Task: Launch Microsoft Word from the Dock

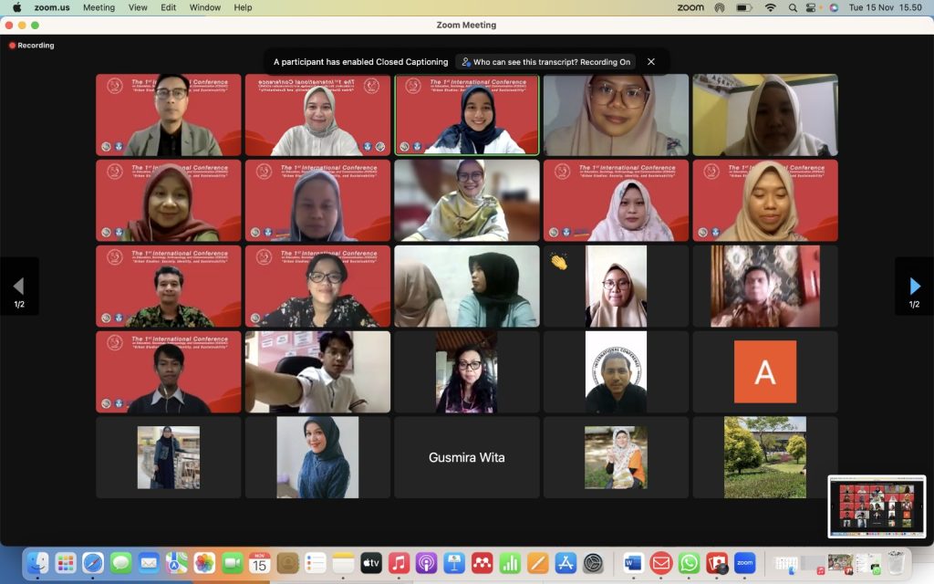Action: 633,563
